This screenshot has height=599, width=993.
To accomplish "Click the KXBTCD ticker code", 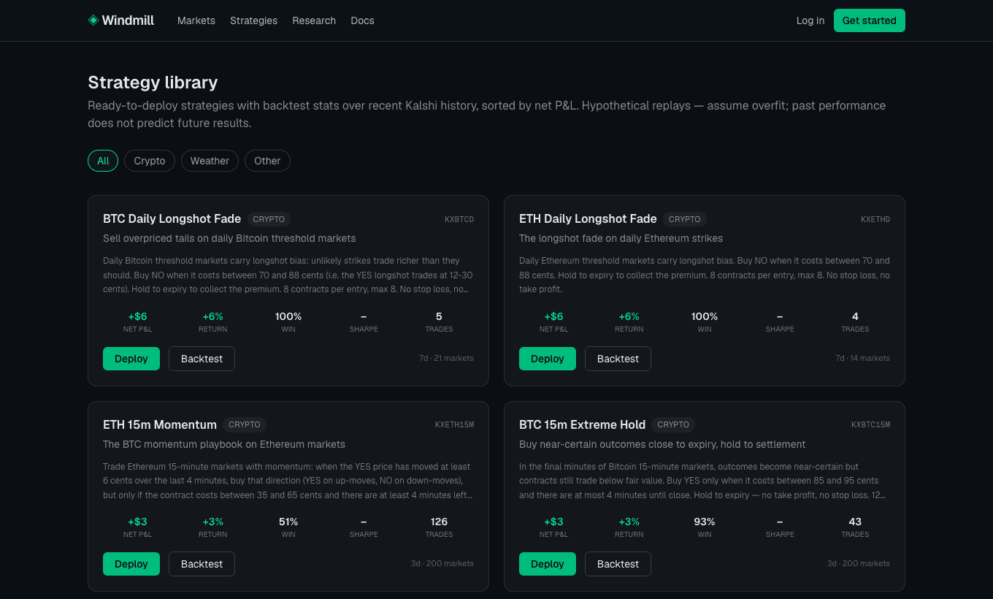I will point(459,219).
